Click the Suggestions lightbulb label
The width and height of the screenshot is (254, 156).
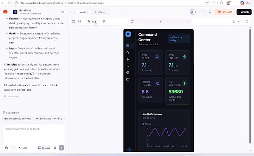tap(11, 113)
